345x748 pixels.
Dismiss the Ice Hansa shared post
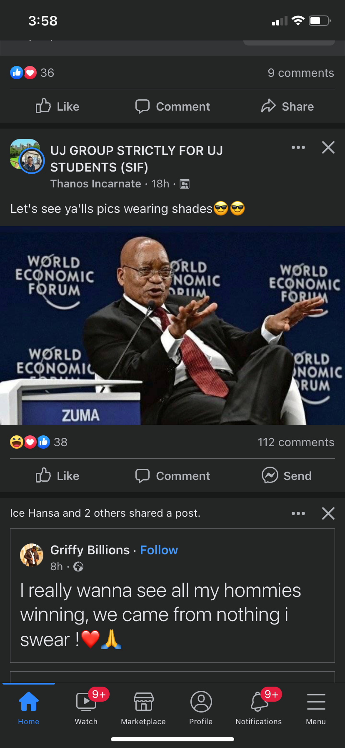[x=328, y=513]
